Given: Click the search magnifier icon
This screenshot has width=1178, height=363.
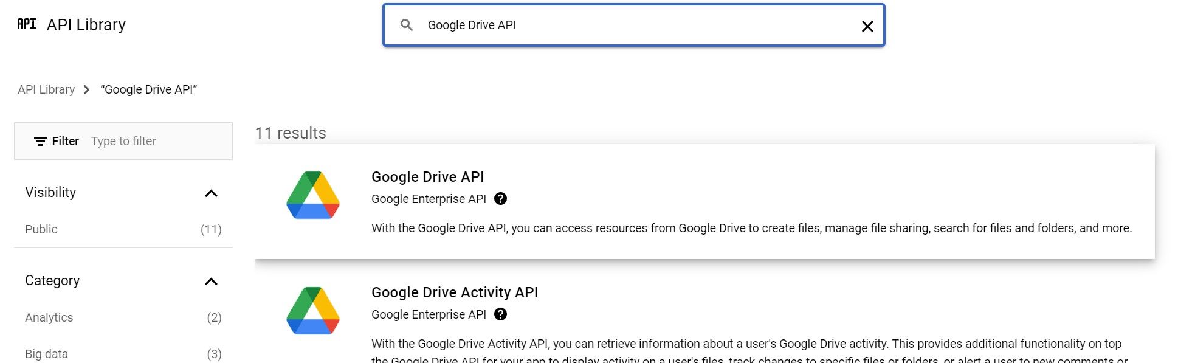Looking at the screenshot, I should coord(407,25).
